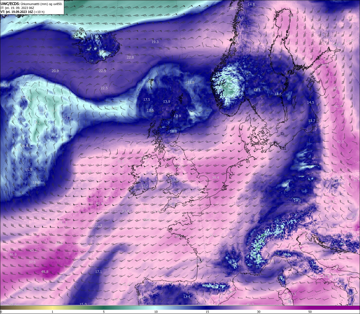360x314 pixels.
Task: Click the map value 12.9
Action: pos(177,116)
